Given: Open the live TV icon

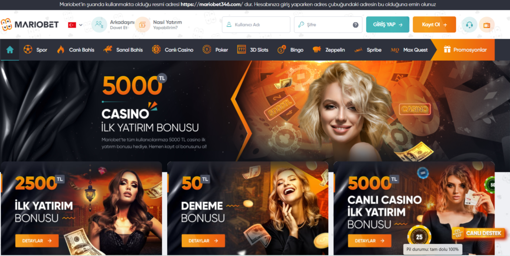Looking at the screenshot, I should [487, 25].
